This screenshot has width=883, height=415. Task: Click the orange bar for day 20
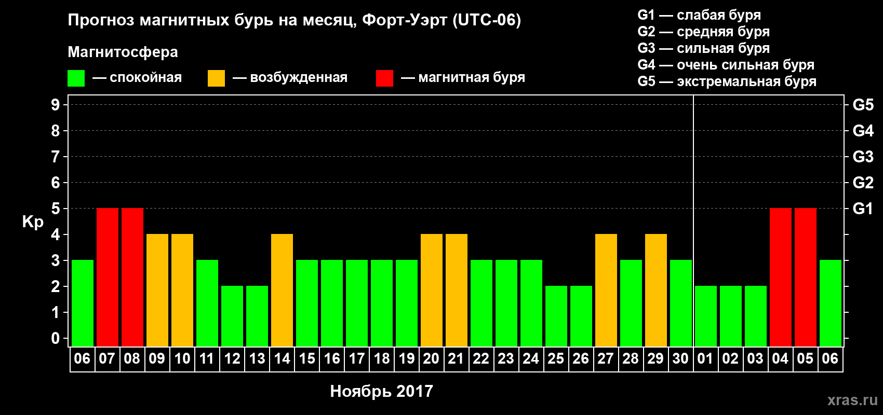[432, 290]
